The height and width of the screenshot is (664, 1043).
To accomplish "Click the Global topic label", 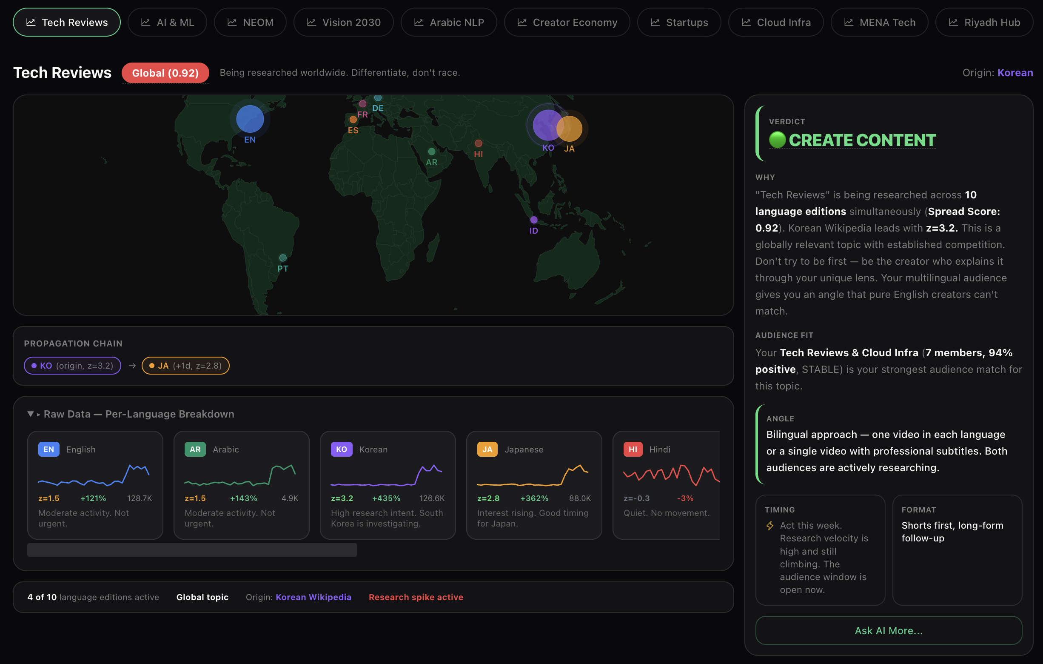I will (x=202, y=597).
